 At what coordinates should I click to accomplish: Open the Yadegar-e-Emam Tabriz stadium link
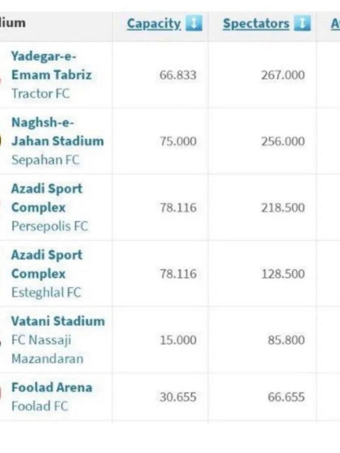tap(52, 65)
